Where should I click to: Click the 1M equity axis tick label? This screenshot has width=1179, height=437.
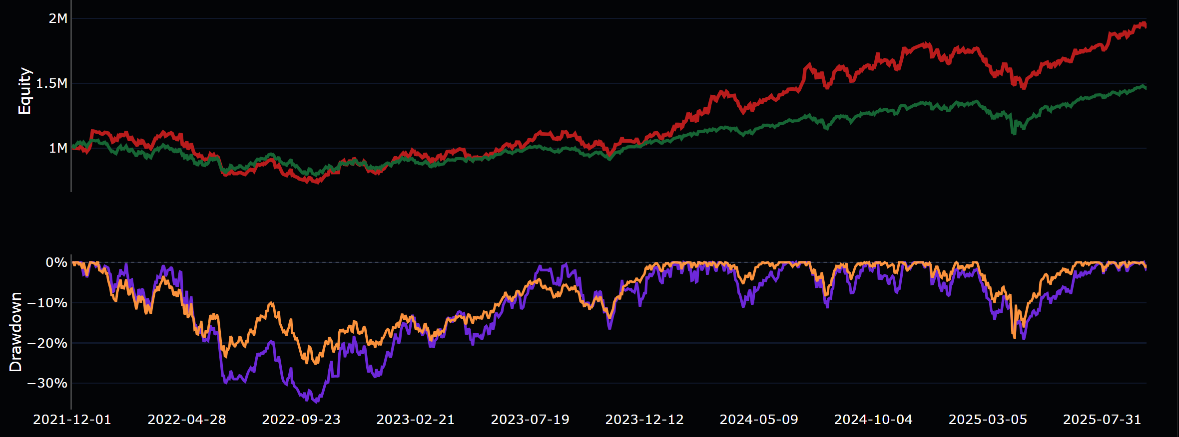click(57, 148)
